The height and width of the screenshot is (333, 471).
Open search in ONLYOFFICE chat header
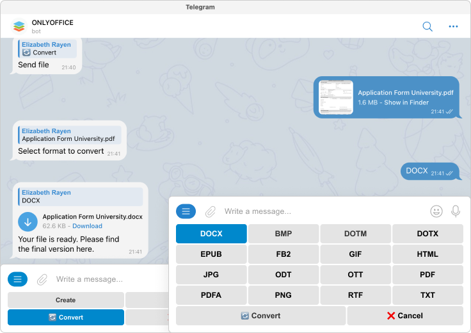[427, 26]
